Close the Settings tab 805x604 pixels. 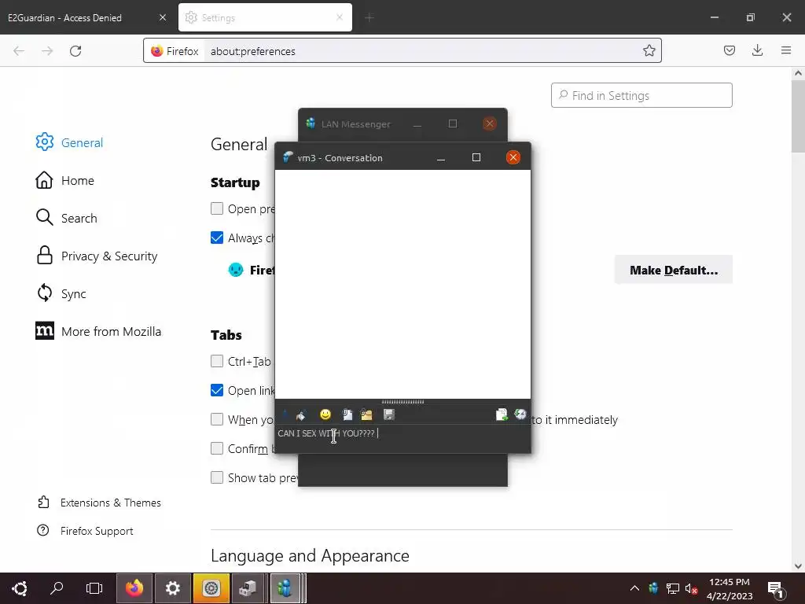pos(340,17)
